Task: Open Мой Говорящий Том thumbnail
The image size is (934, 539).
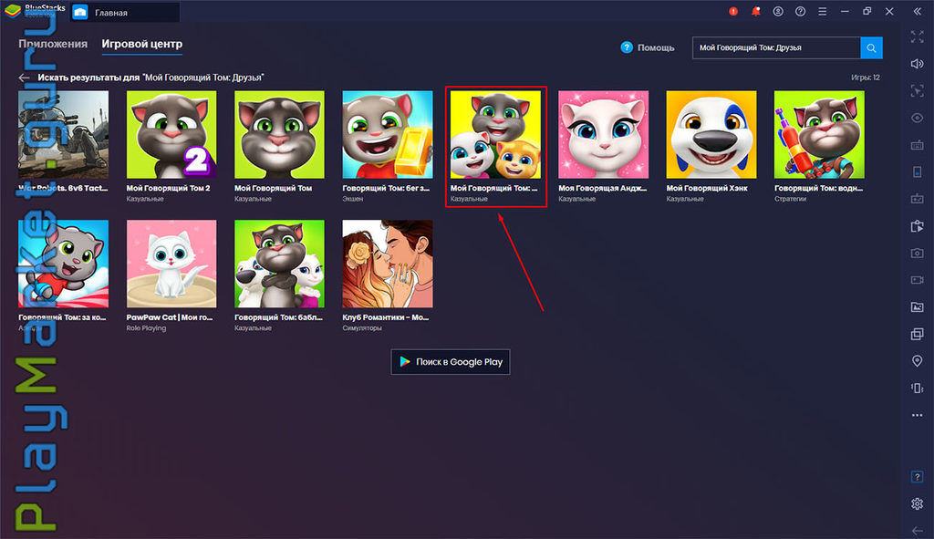Action: 279,135
